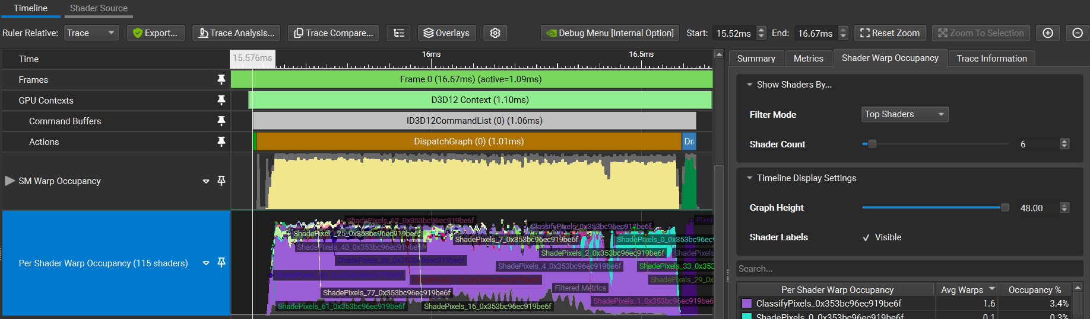Select the ID3D12CommandList bar
The image size is (1090, 319).
coord(474,121)
